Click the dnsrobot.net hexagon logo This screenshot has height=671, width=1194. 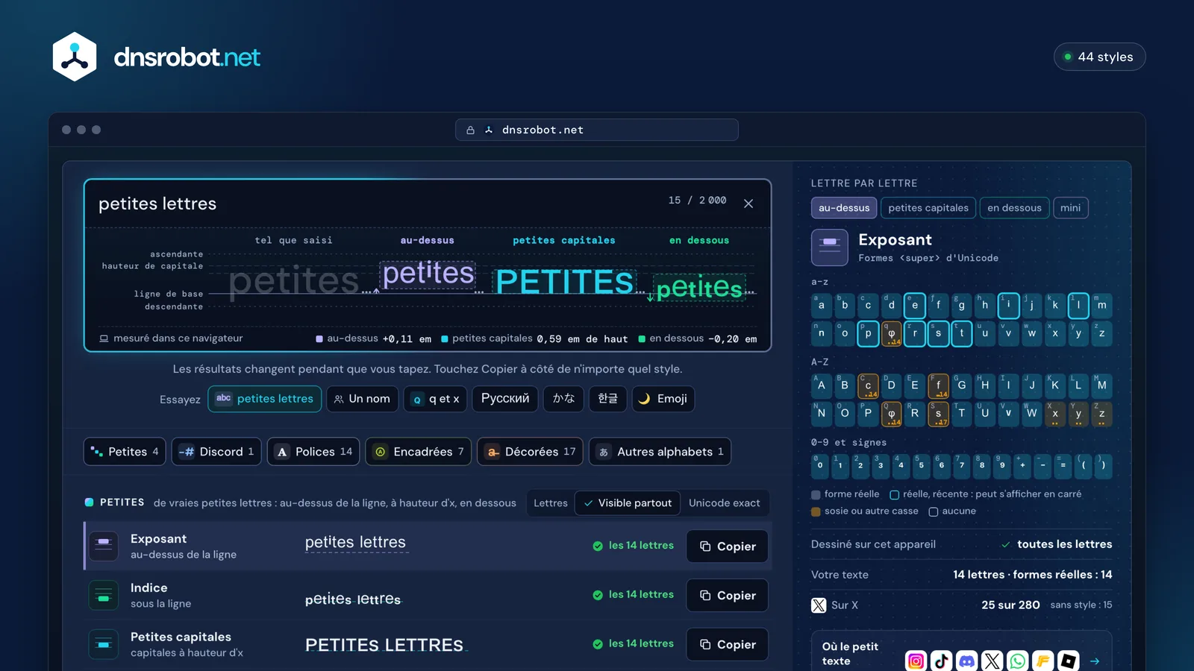(75, 57)
